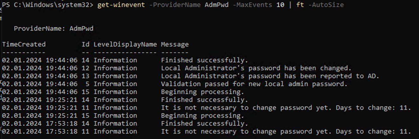Click the 19:25:21 'not necessary to change' message
The height and width of the screenshot is (139, 419).
[286, 108]
